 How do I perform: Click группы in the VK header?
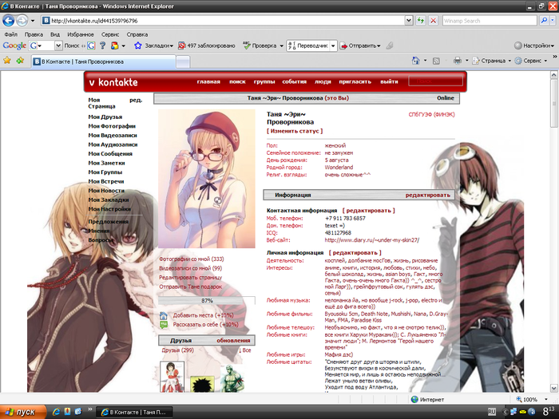point(264,81)
